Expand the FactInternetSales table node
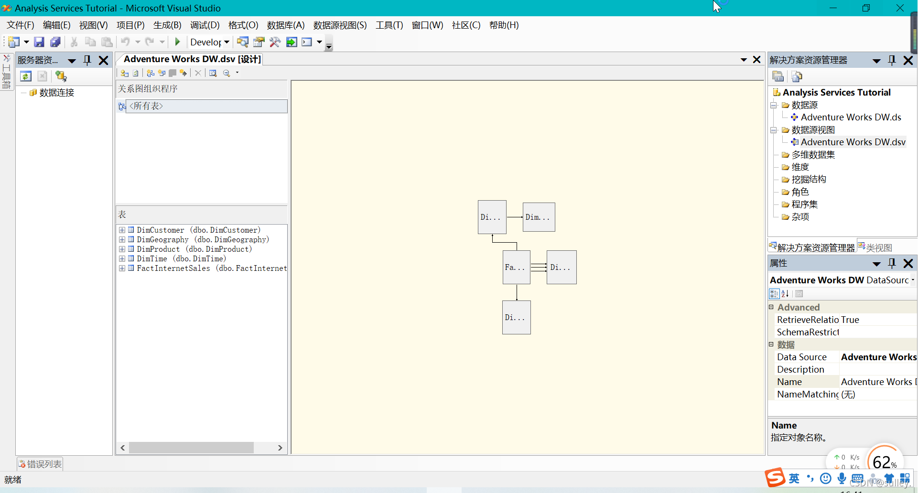Viewport: 918px width, 493px height. point(122,268)
